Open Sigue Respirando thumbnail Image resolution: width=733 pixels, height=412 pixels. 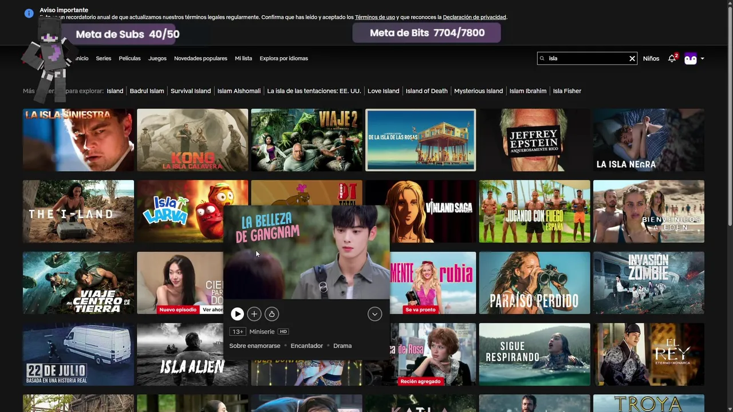(534, 354)
